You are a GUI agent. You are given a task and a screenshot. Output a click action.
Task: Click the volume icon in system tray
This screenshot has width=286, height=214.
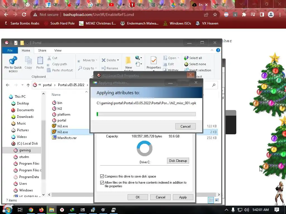pyautogui.click(x=246, y=210)
